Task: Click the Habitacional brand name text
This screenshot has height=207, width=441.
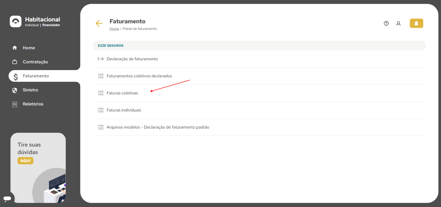Action: coord(42,19)
